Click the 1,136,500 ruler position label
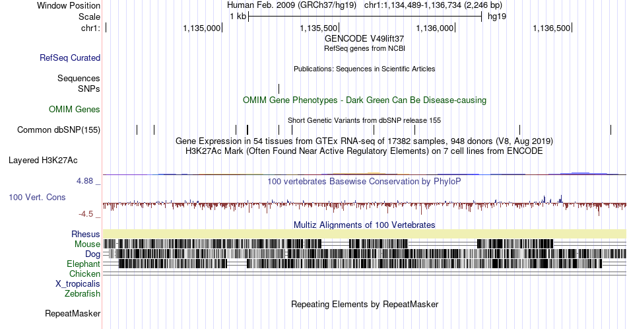 point(551,28)
